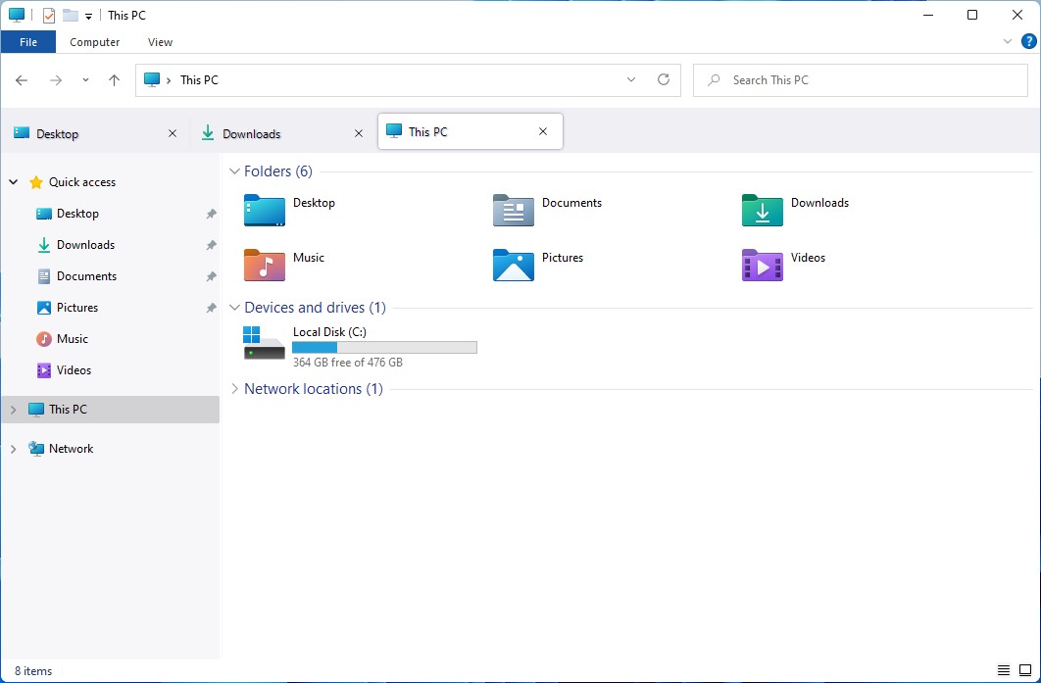Open the address bar history dropdown

(x=631, y=79)
